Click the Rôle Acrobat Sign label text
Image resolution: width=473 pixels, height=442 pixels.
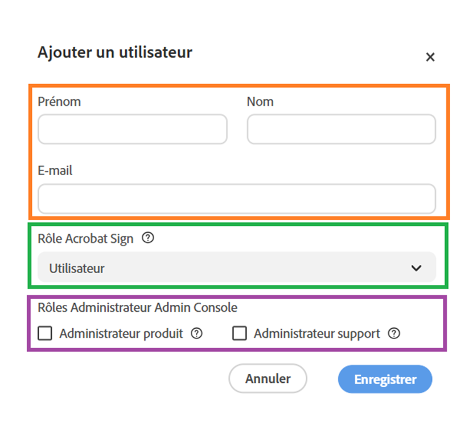click(x=85, y=239)
